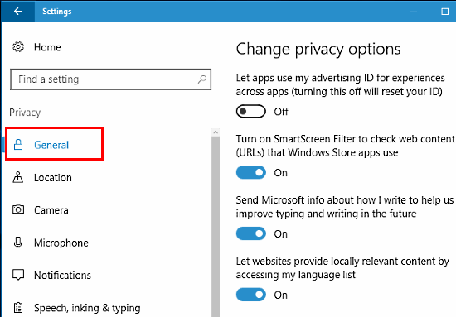Image resolution: width=456 pixels, height=317 pixels.
Task: Click the sidebar scrollbar up arrow
Action: (x=216, y=132)
